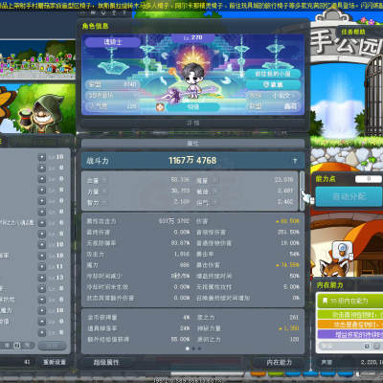Click the 暴击伤害 row

click(x=248, y=265)
